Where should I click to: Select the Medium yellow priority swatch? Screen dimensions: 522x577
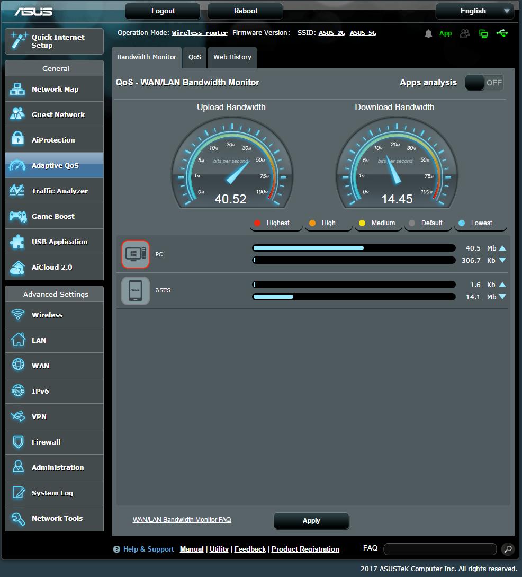coord(362,223)
